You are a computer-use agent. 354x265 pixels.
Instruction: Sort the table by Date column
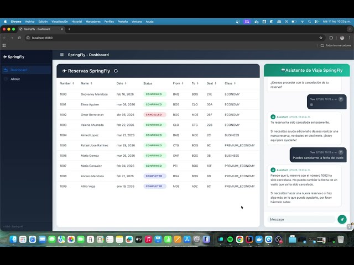[122, 83]
